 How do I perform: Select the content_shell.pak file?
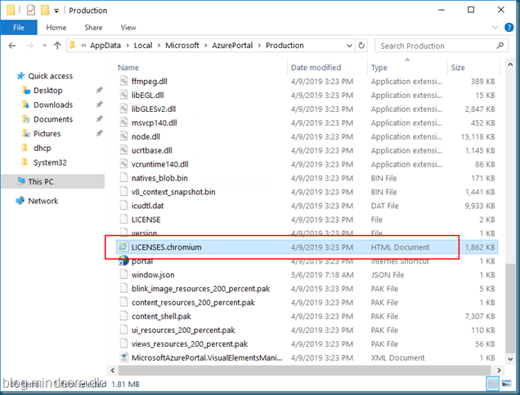coord(161,317)
